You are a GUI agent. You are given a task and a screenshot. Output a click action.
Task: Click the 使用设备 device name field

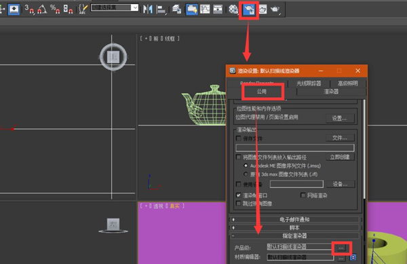coord(296,184)
